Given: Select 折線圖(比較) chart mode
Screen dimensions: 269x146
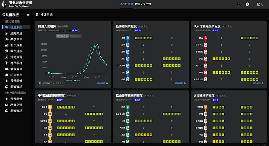Looking at the screenshot, I should pyautogui.click(x=63, y=36).
